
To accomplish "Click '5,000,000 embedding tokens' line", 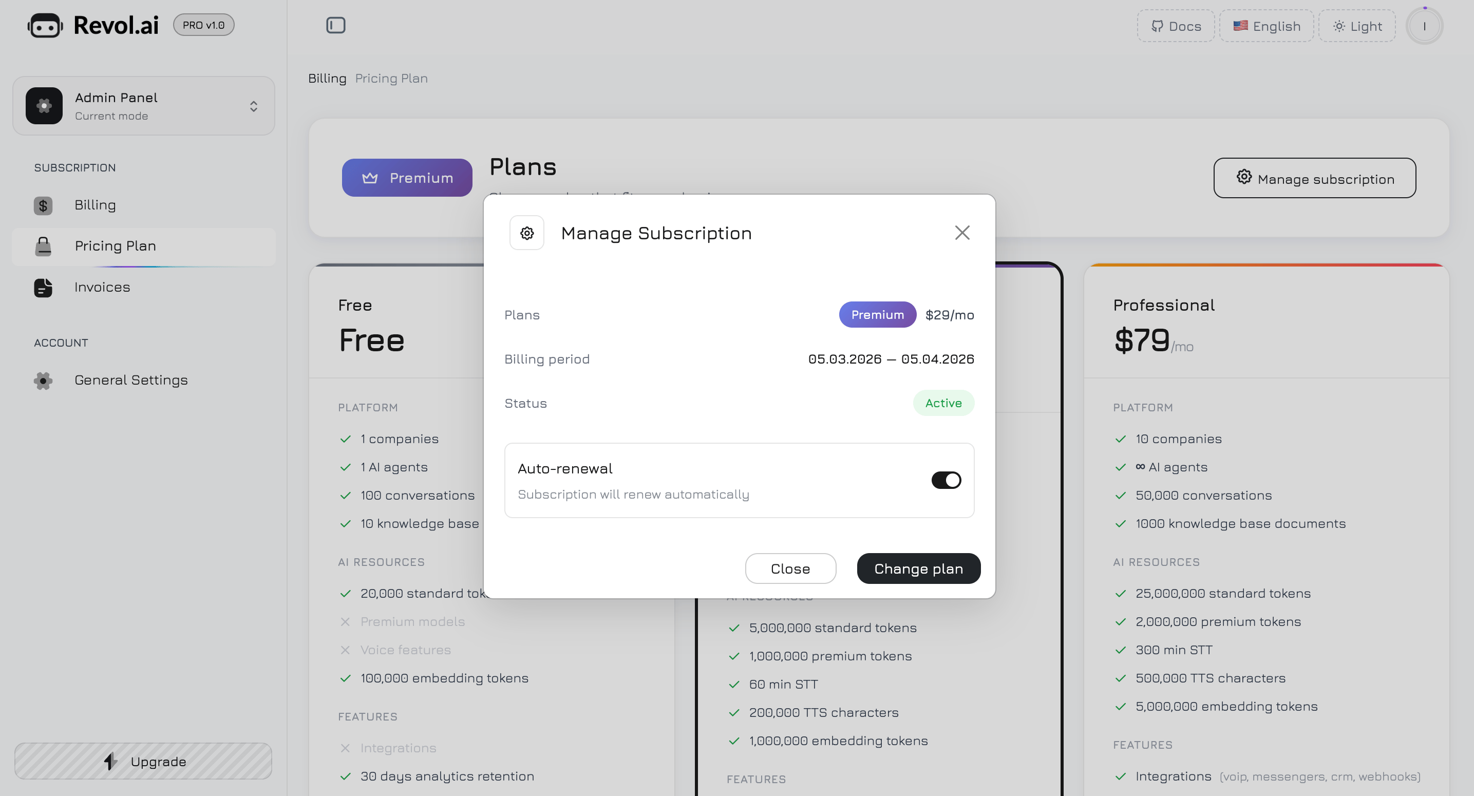I will click(x=1226, y=706).
